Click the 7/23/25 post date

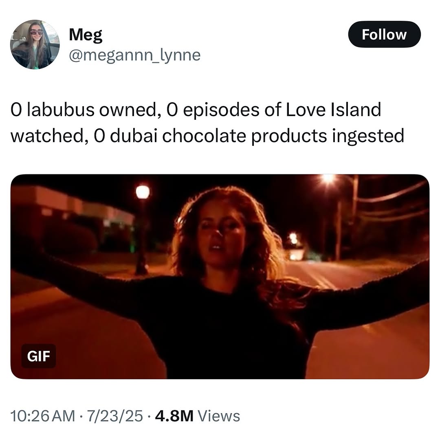[x=115, y=416]
